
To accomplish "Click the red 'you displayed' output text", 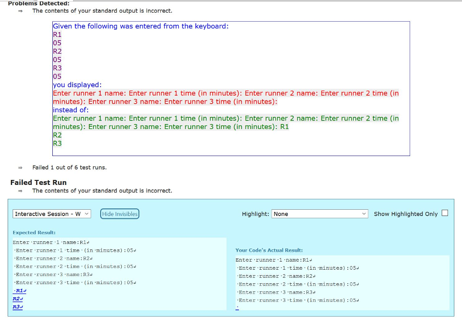I will (226, 97).
